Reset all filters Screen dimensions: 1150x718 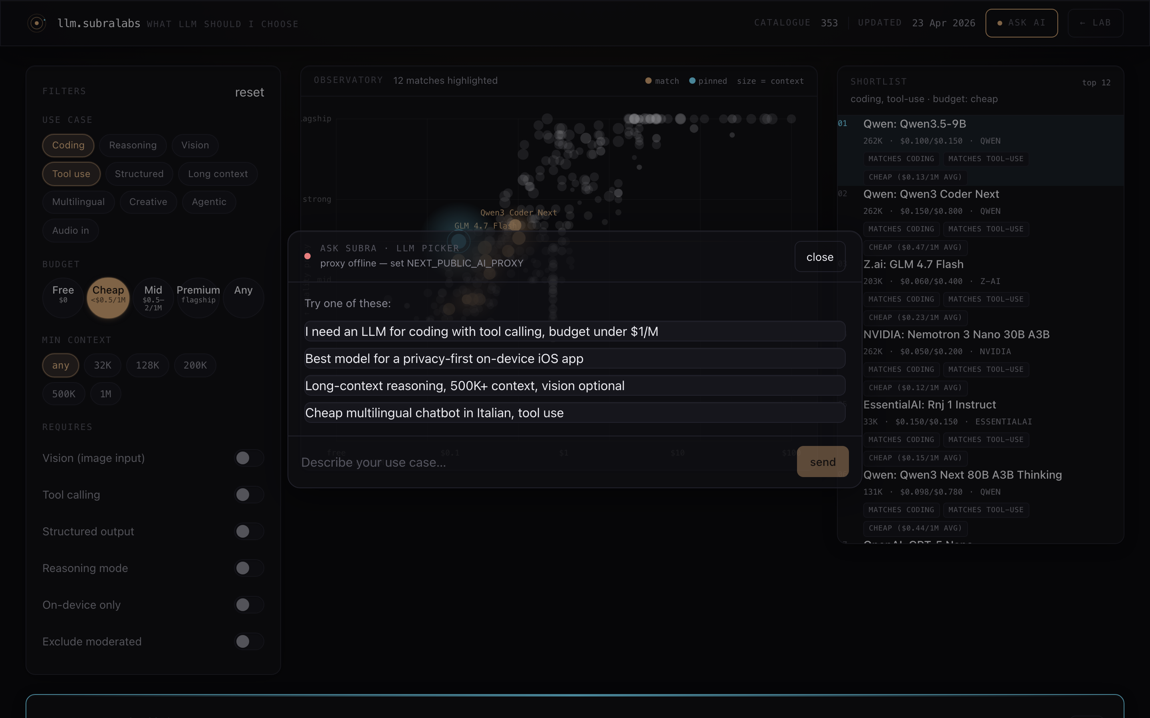click(250, 92)
